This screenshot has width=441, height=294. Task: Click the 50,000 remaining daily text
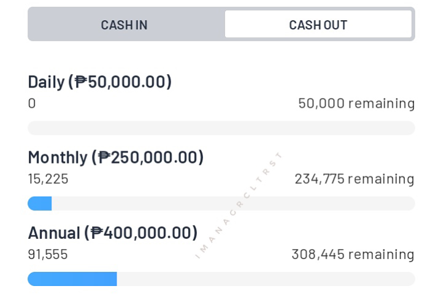click(x=356, y=104)
